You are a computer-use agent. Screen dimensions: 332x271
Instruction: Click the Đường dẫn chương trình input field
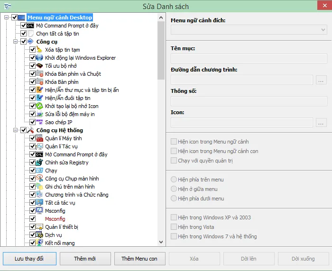242,80
